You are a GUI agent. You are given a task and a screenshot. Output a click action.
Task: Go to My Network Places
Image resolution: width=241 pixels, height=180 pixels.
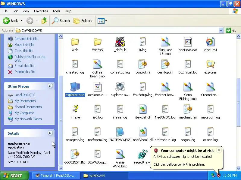[x=28, y=119]
